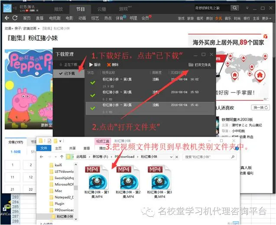Click the 欧美动画 breadcrumb link
The width and height of the screenshot is (276, 225).
pyautogui.click(x=30, y=28)
